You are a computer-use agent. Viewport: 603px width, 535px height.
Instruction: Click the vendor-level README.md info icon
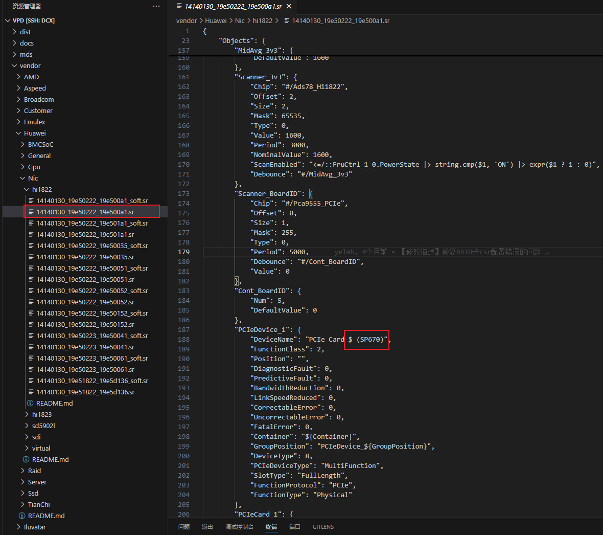coord(22,516)
